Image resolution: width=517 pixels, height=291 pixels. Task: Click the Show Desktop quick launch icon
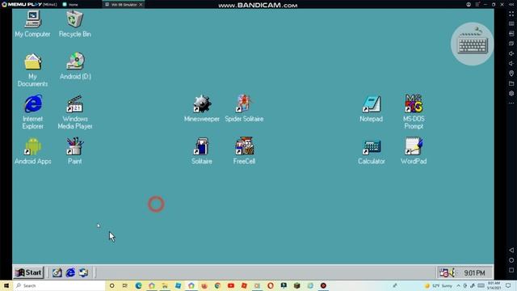(57, 272)
